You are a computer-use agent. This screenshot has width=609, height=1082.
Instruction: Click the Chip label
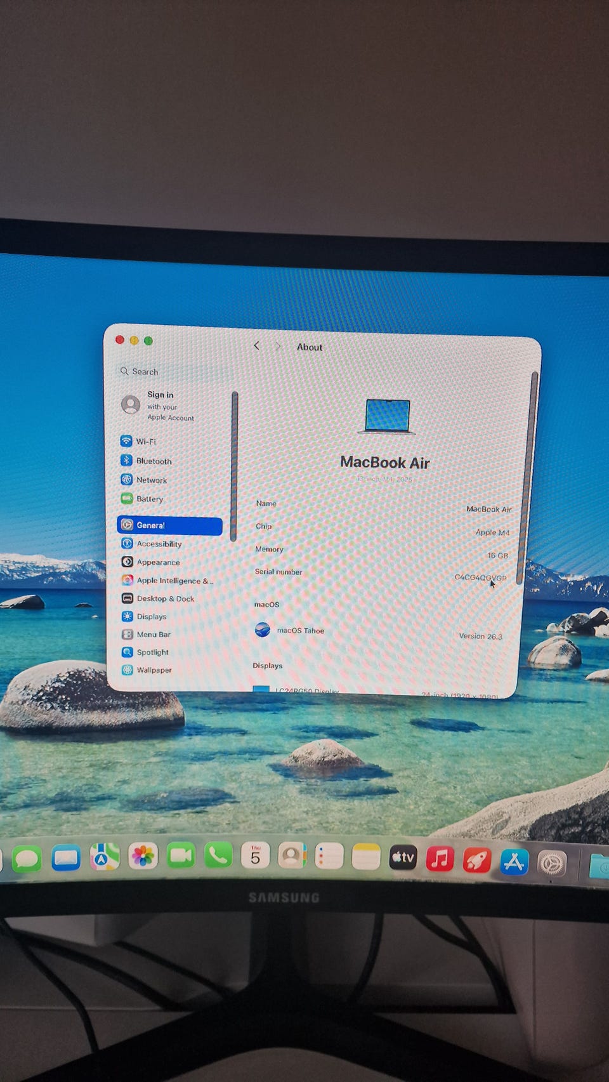click(263, 526)
